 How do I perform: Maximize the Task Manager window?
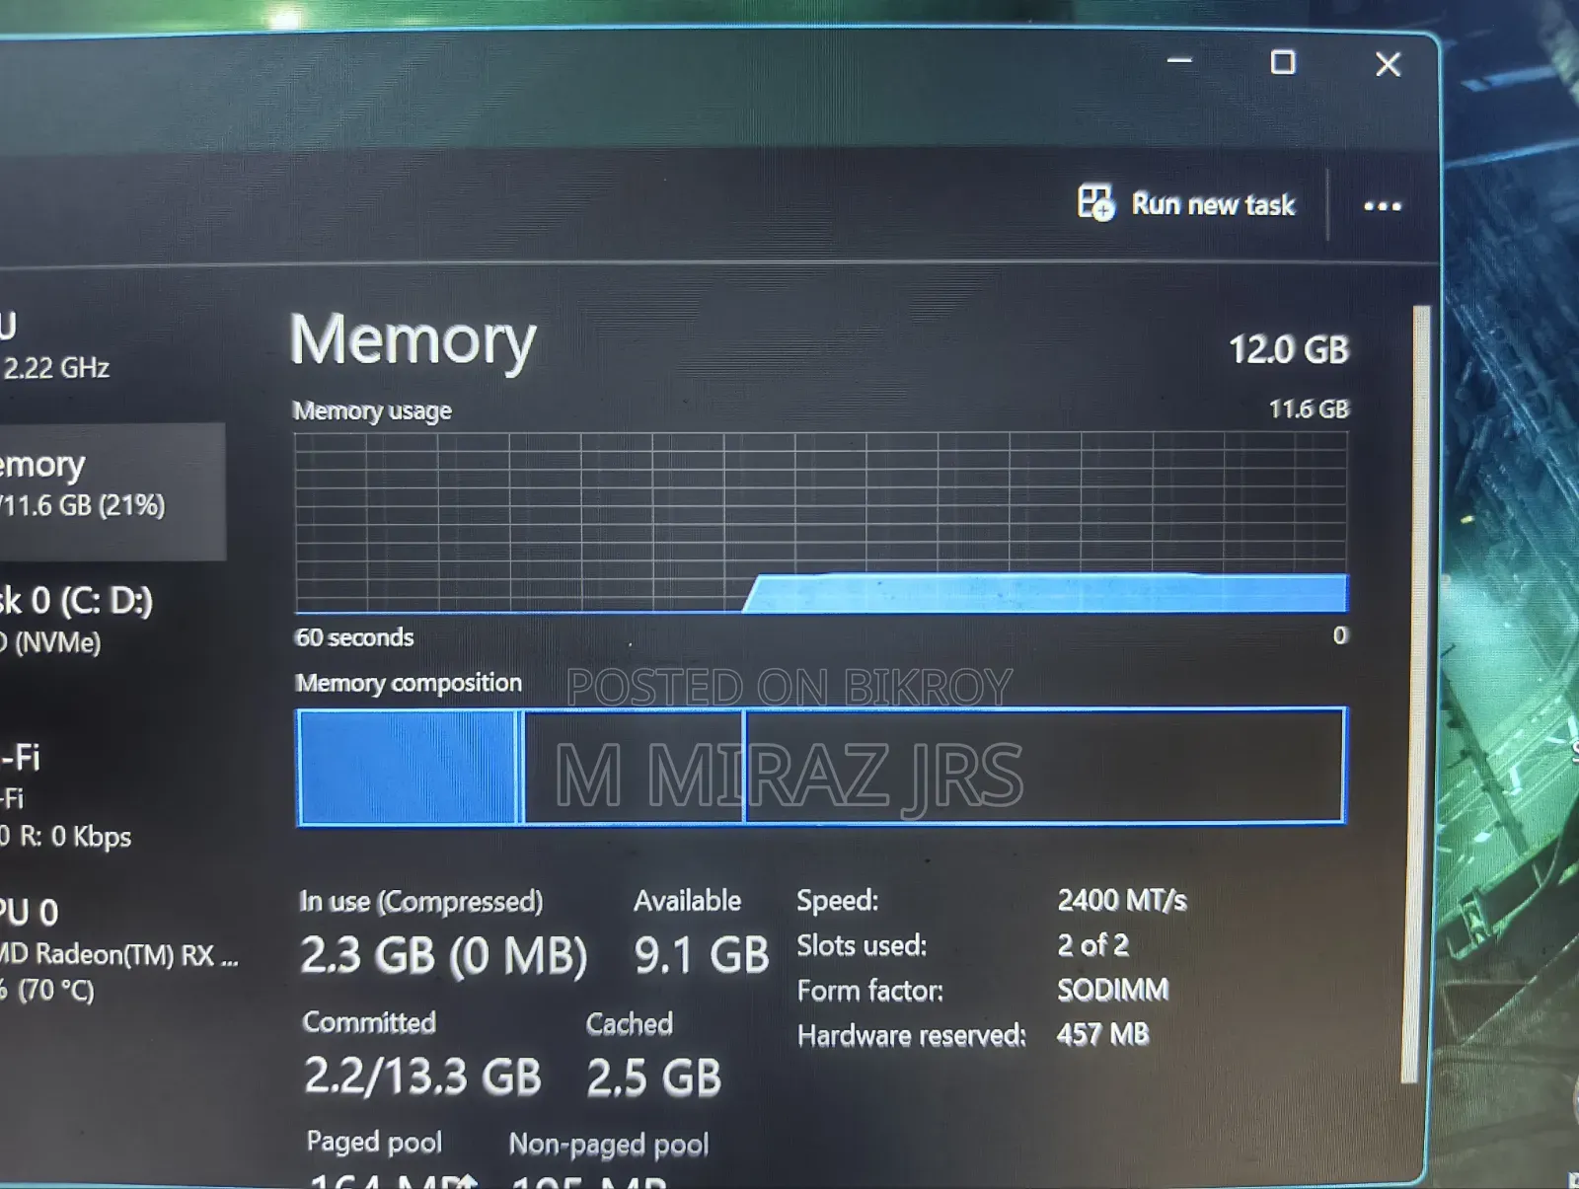1282,63
